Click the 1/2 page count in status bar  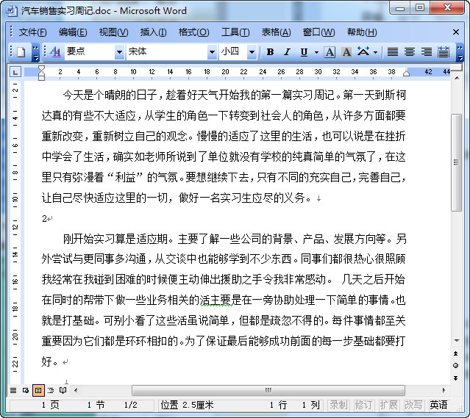[131, 405]
